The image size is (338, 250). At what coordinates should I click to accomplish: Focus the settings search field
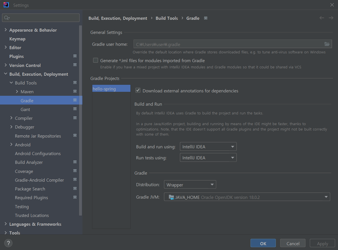point(41,18)
